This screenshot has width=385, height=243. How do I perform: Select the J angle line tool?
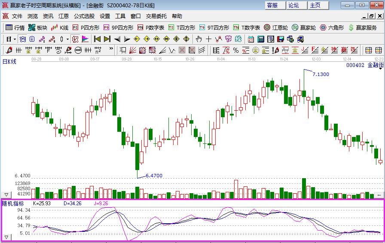305,50
